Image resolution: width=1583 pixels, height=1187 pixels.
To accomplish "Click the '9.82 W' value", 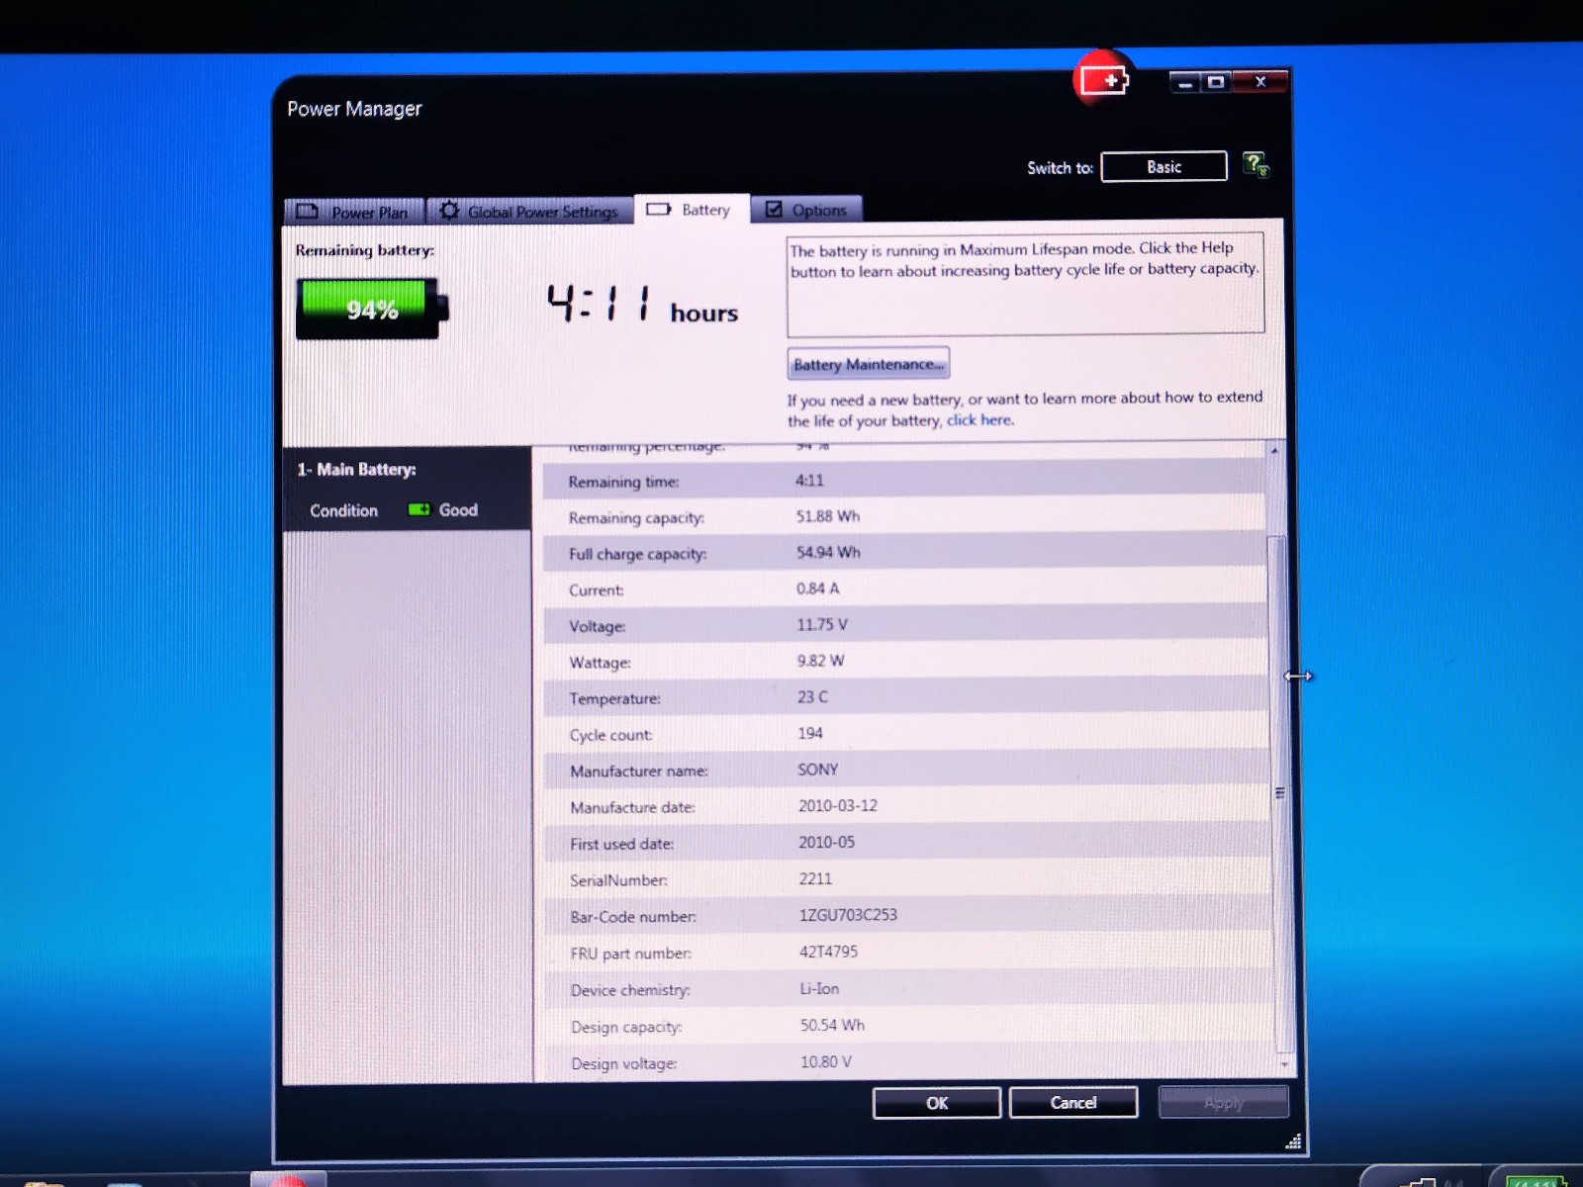I will pos(820,660).
